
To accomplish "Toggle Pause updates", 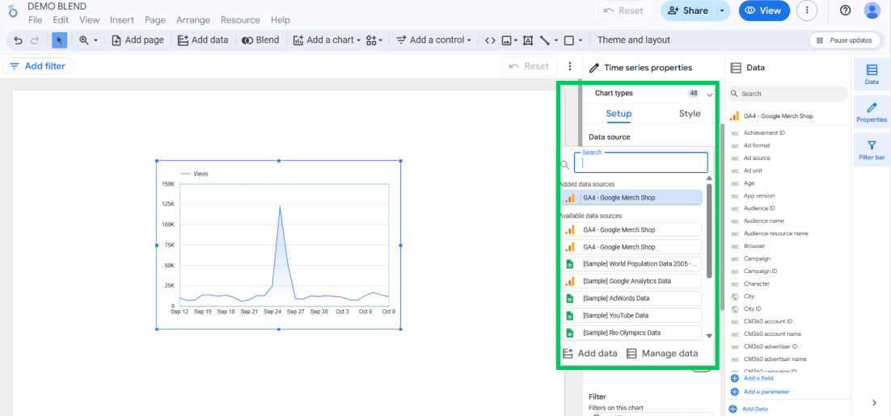I will [x=843, y=40].
